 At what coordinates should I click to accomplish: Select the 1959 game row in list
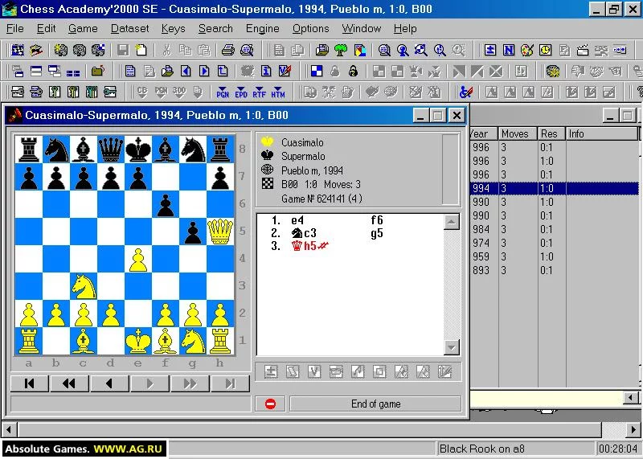coord(554,256)
